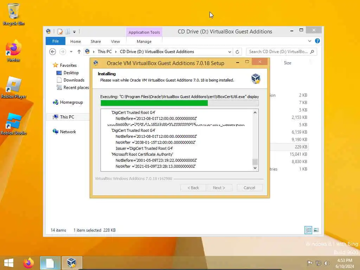Click the search magnifier icon
The image size is (360, 270).
click(x=312, y=52)
